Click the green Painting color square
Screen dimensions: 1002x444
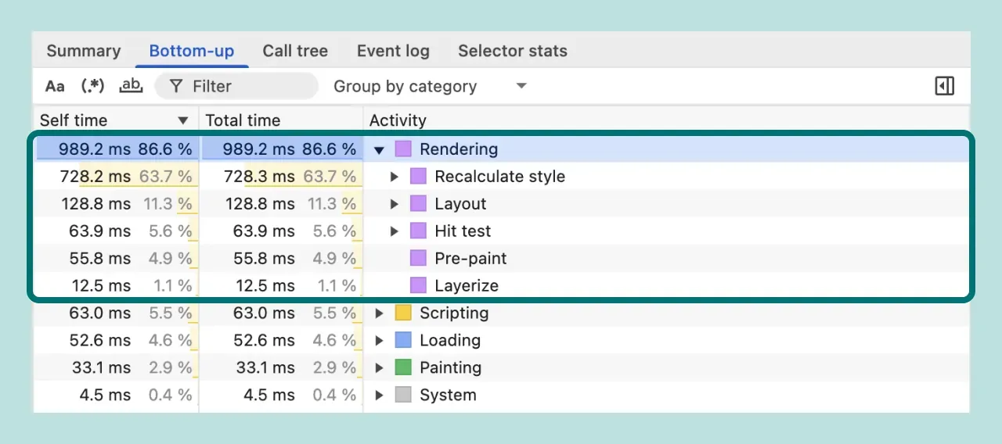point(403,367)
